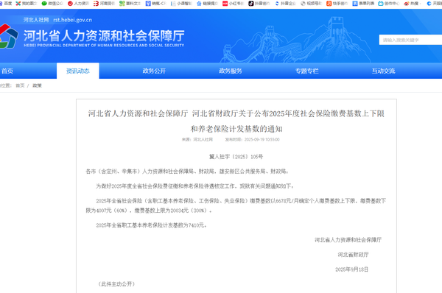Open the 政务公开 navigation tab
This screenshot has height=293, width=442.
tap(154, 71)
